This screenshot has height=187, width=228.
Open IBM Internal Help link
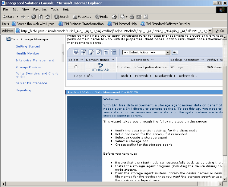[122, 24]
